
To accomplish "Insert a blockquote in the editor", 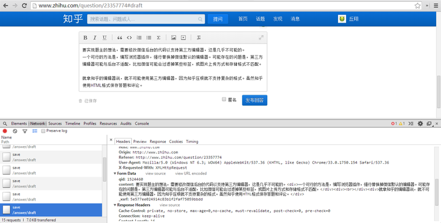I will click(x=119, y=38).
